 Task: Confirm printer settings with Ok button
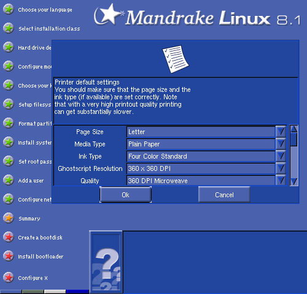(125, 195)
